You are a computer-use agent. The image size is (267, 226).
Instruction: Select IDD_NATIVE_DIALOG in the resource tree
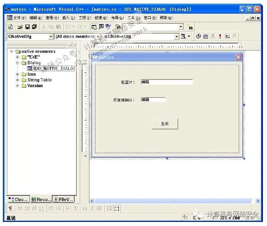pos(54,68)
